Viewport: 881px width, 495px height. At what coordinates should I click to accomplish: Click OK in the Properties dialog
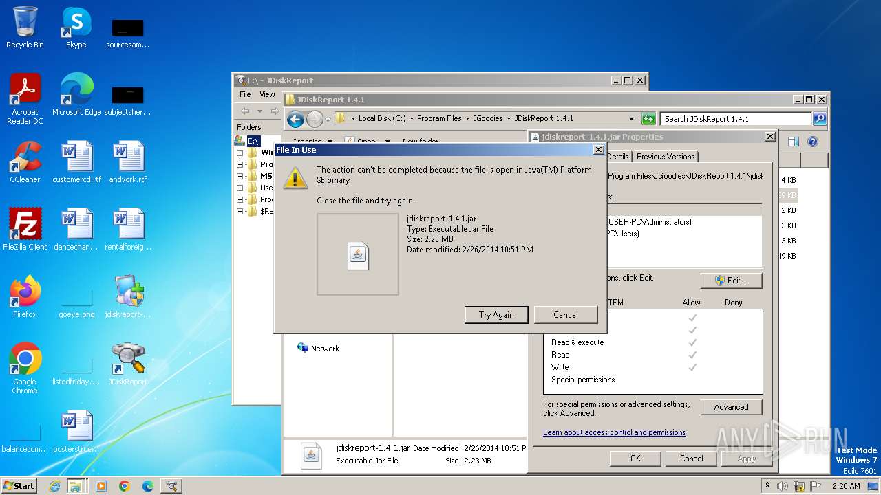(635, 459)
